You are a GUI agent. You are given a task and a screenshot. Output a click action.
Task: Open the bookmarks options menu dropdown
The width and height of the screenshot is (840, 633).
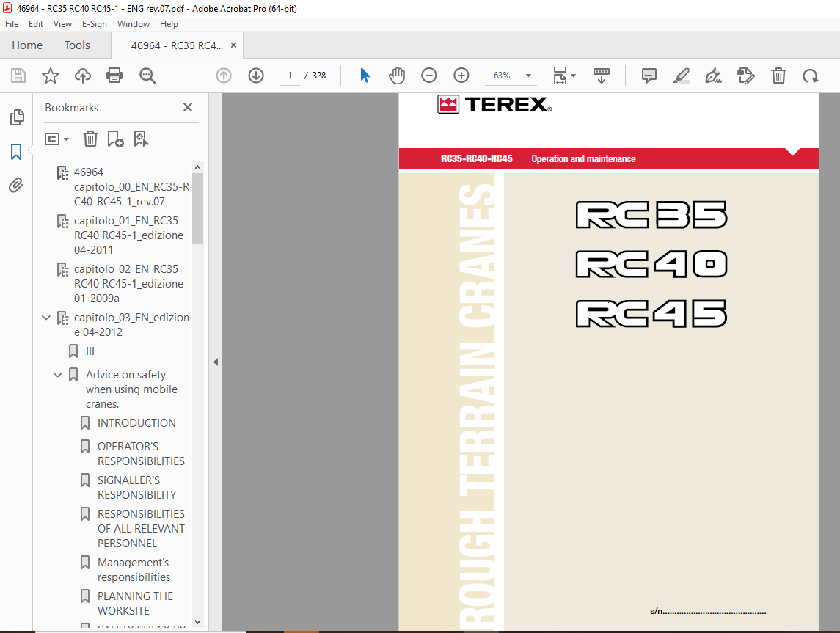56,139
